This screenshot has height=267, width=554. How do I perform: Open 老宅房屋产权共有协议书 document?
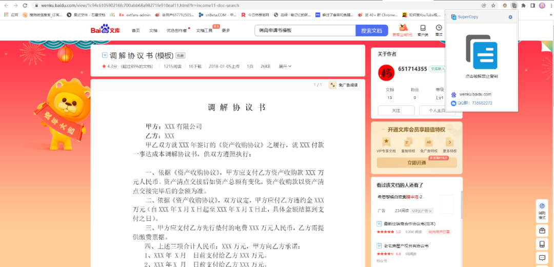[406, 245]
